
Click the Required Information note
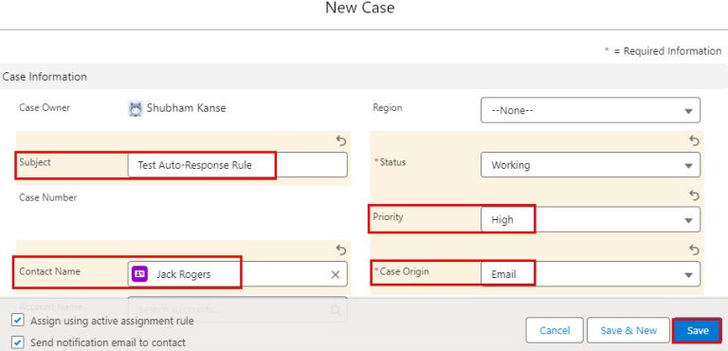click(x=663, y=50)
